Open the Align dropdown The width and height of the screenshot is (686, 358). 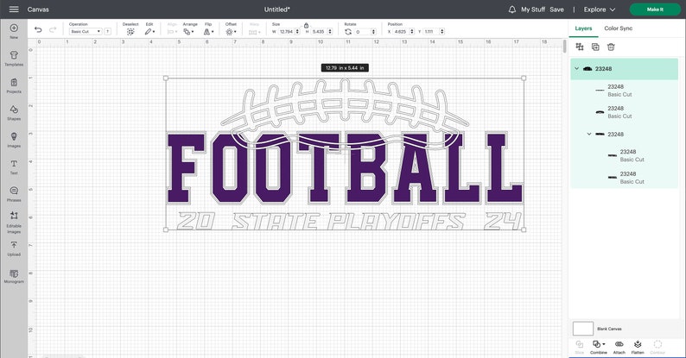[173, 32]
